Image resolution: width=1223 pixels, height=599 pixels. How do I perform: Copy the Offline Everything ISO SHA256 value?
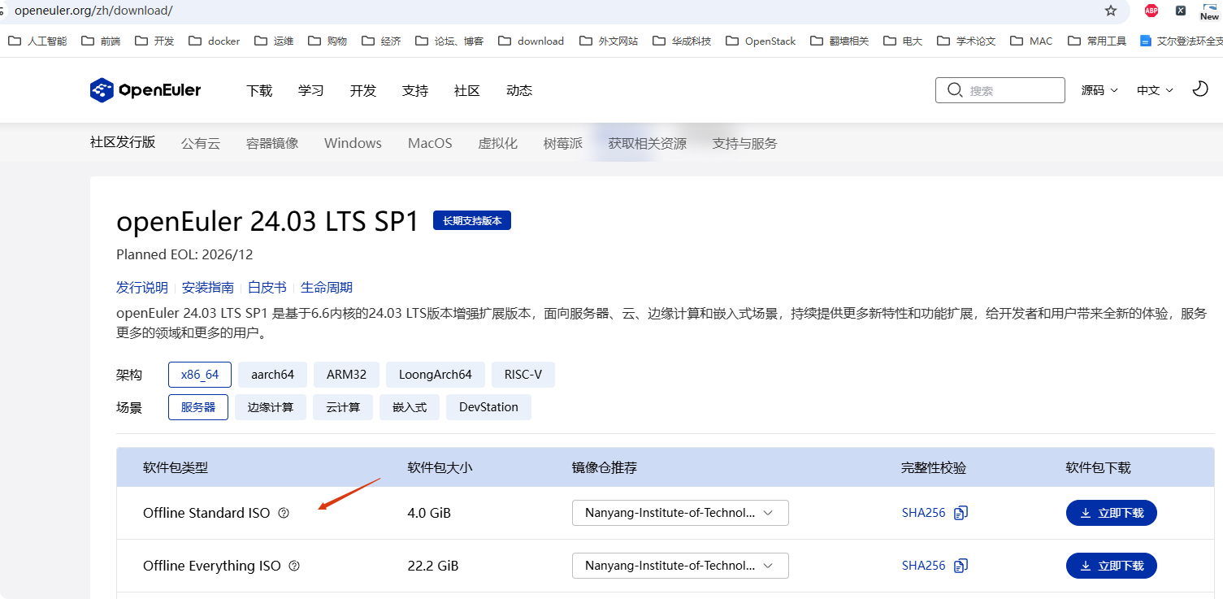coord(961,566)
